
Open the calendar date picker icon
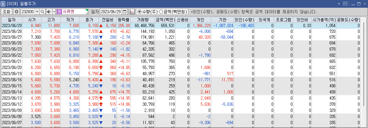click(125, 11)
